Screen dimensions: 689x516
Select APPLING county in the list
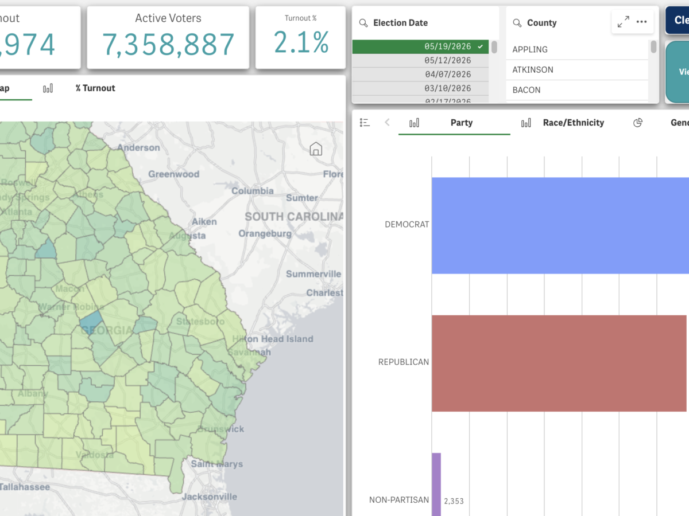click(577, 49)
